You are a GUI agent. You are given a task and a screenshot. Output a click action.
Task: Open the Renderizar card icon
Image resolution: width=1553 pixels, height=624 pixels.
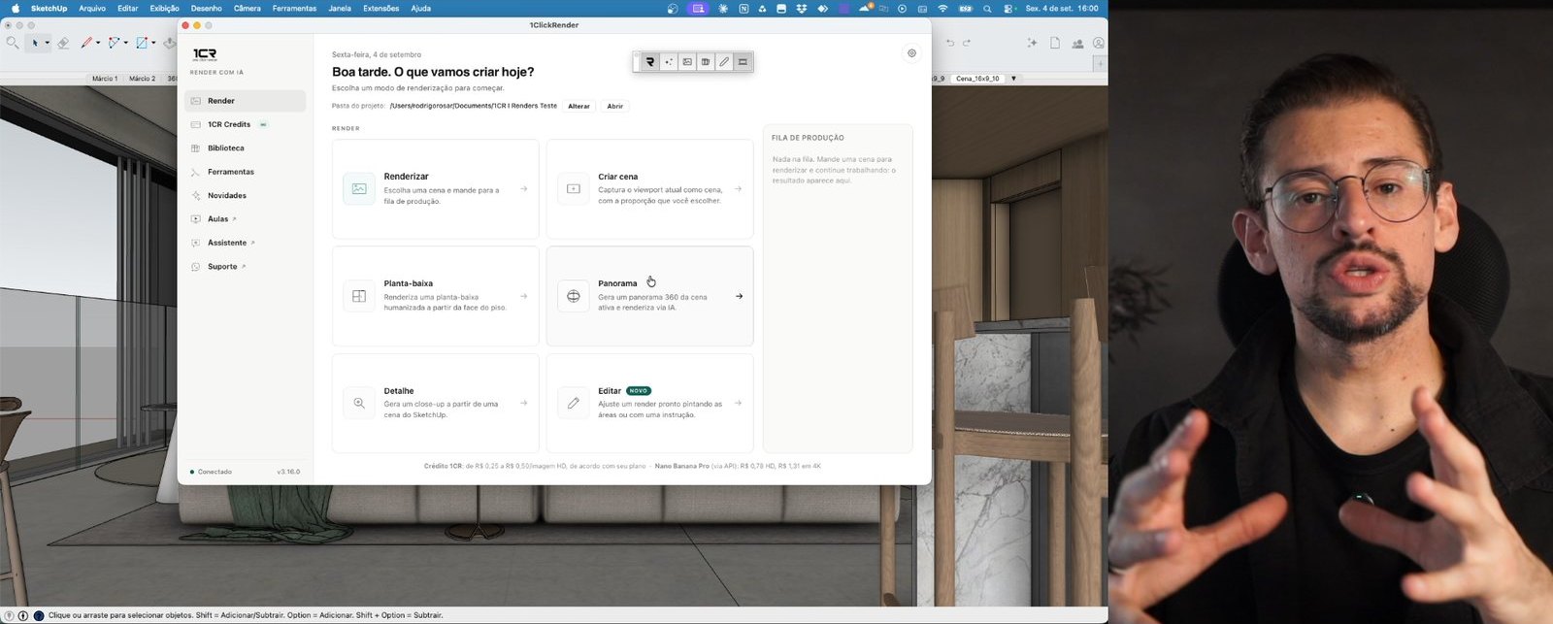(x=359, y=189)
